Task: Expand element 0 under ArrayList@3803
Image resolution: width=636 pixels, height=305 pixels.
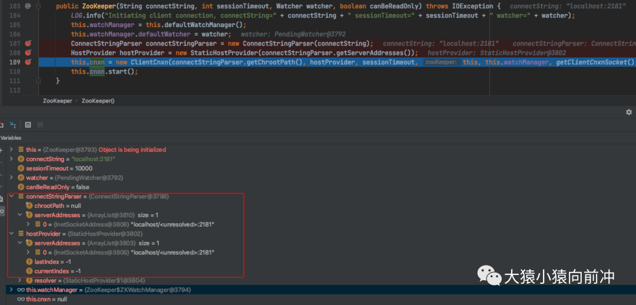Action: [x=28, y=252]
